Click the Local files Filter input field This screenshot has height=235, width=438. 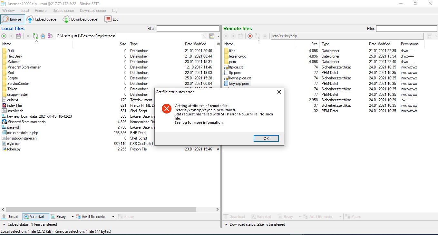click(x=188, y=29)
